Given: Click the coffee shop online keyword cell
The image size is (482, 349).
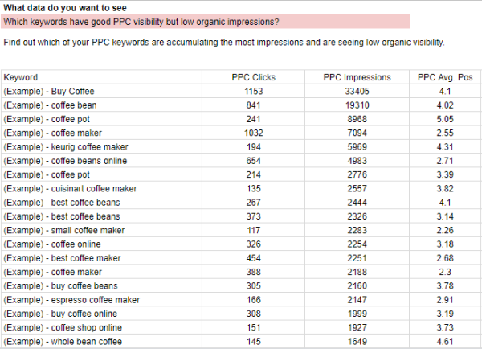Looking at the screenshot, I should coord(101,327).
